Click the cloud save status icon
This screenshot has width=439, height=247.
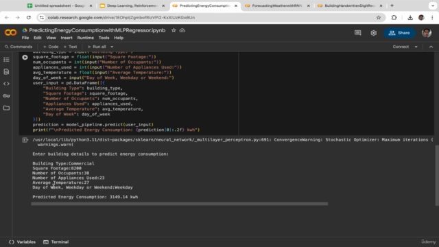click(182, 30)
